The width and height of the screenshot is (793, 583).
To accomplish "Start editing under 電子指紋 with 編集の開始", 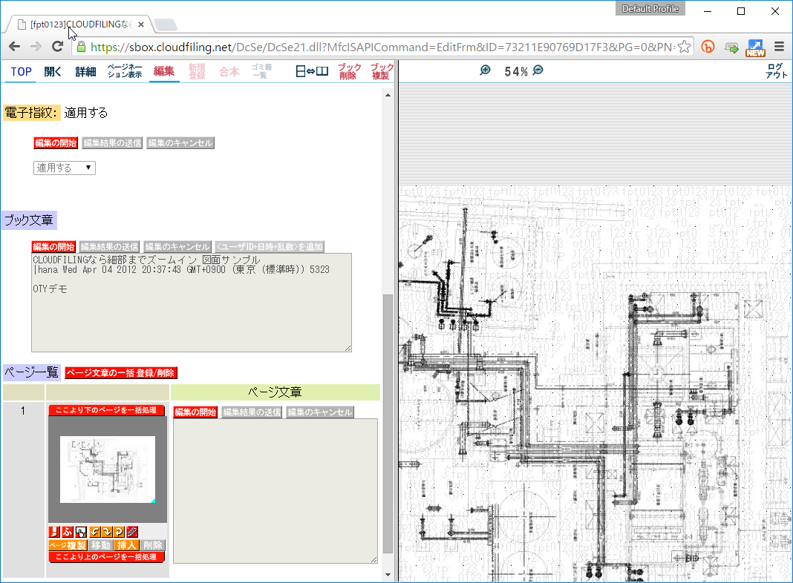I will coord(56,143).
